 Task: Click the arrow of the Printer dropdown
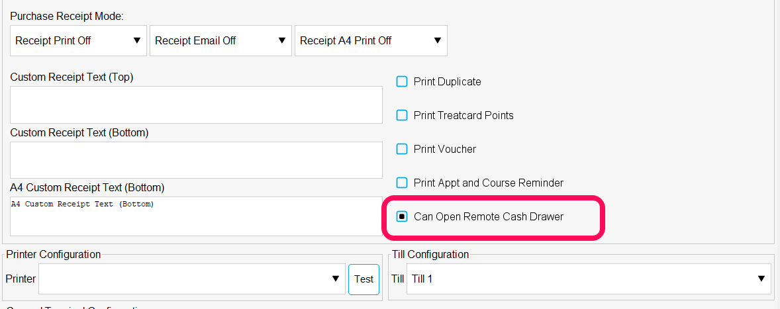[x=336, y=279]
